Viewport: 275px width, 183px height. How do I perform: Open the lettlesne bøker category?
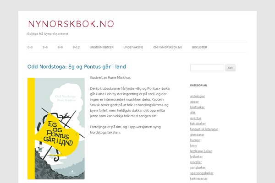(201, 151)
